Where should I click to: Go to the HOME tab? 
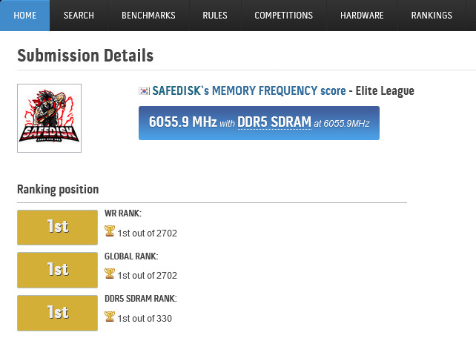[x=25, y=15]
